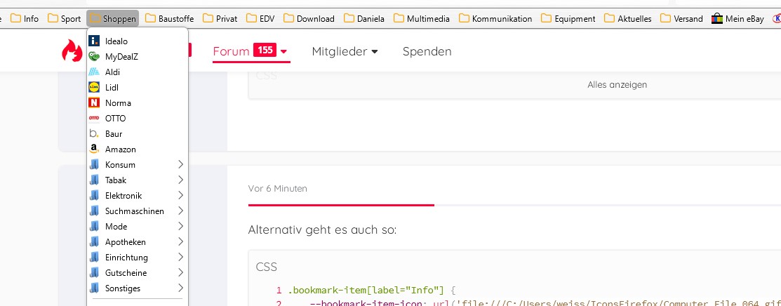Open the MyDealZ bookmark
This screenshot has width=781, height=306.
[121, 57]
